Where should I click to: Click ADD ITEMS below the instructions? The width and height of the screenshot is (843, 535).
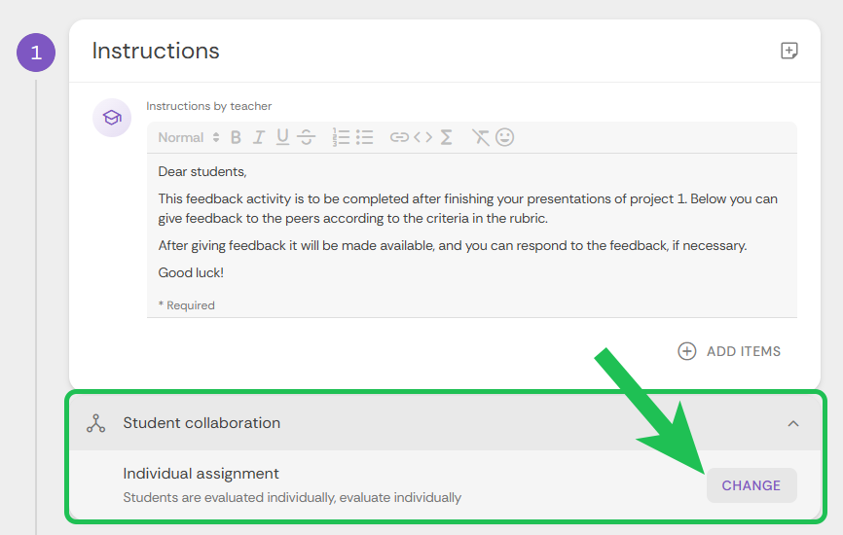pos(730,351)
